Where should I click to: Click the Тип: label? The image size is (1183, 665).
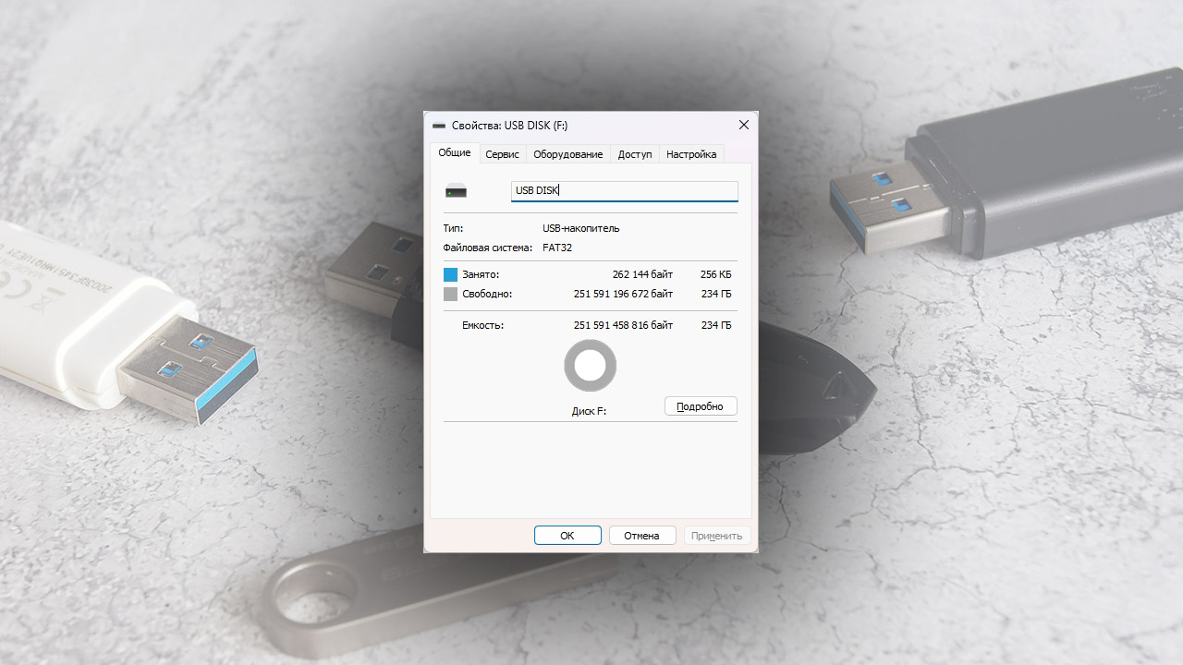(453, 228)
